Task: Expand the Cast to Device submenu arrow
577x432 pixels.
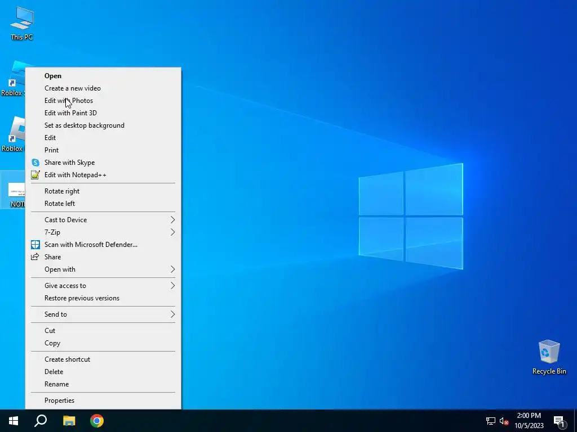Action: click(x=172, y=220)
